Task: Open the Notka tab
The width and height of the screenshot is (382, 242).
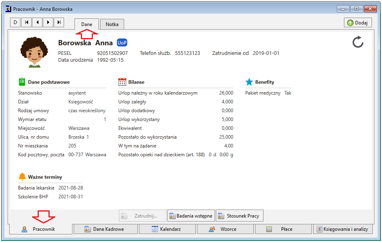Action: (x=112, y=24)
